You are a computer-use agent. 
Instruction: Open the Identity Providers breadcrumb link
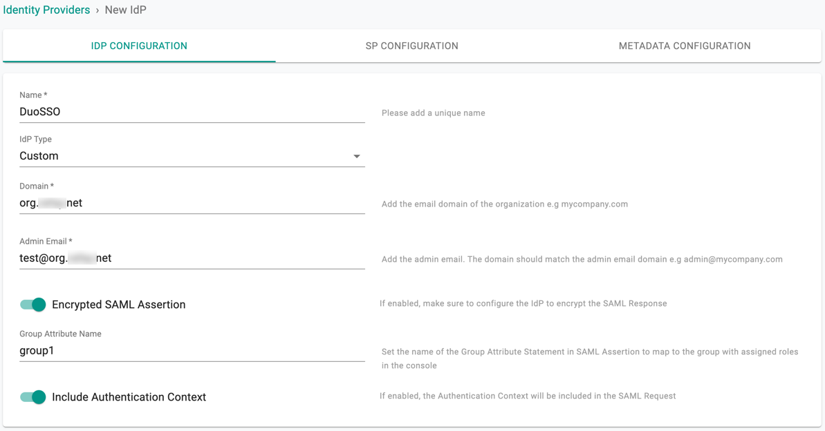coord(46,10)
